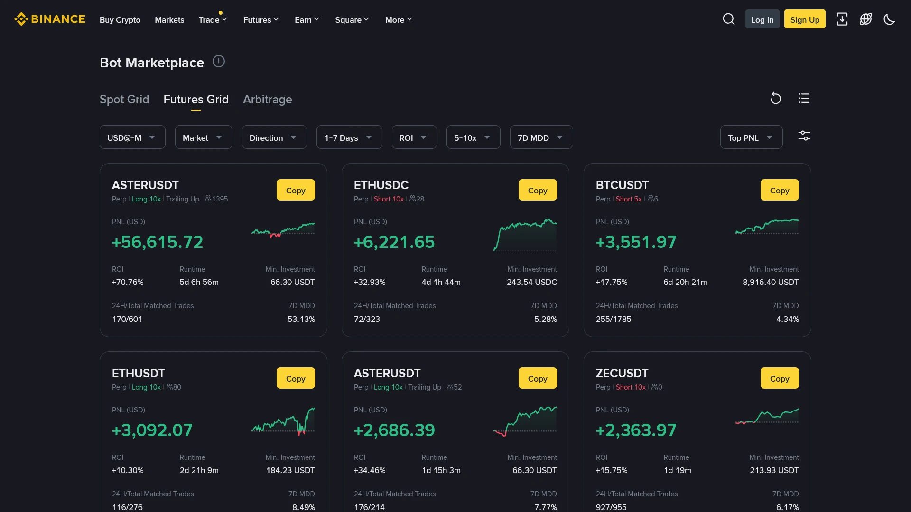Click the Binance logo

[49, 19]
